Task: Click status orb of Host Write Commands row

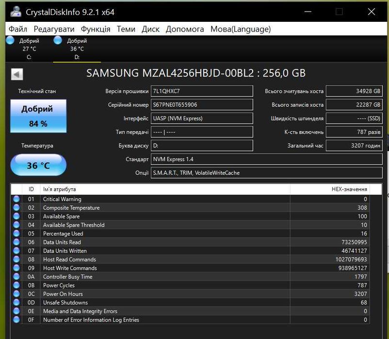Action: point(16,268)
